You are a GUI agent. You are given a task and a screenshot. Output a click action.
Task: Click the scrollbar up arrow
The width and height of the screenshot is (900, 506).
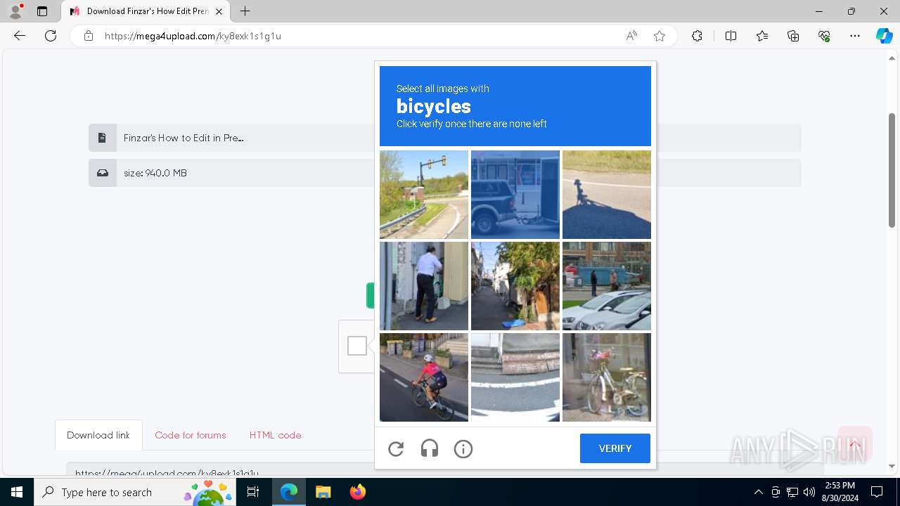892,58
